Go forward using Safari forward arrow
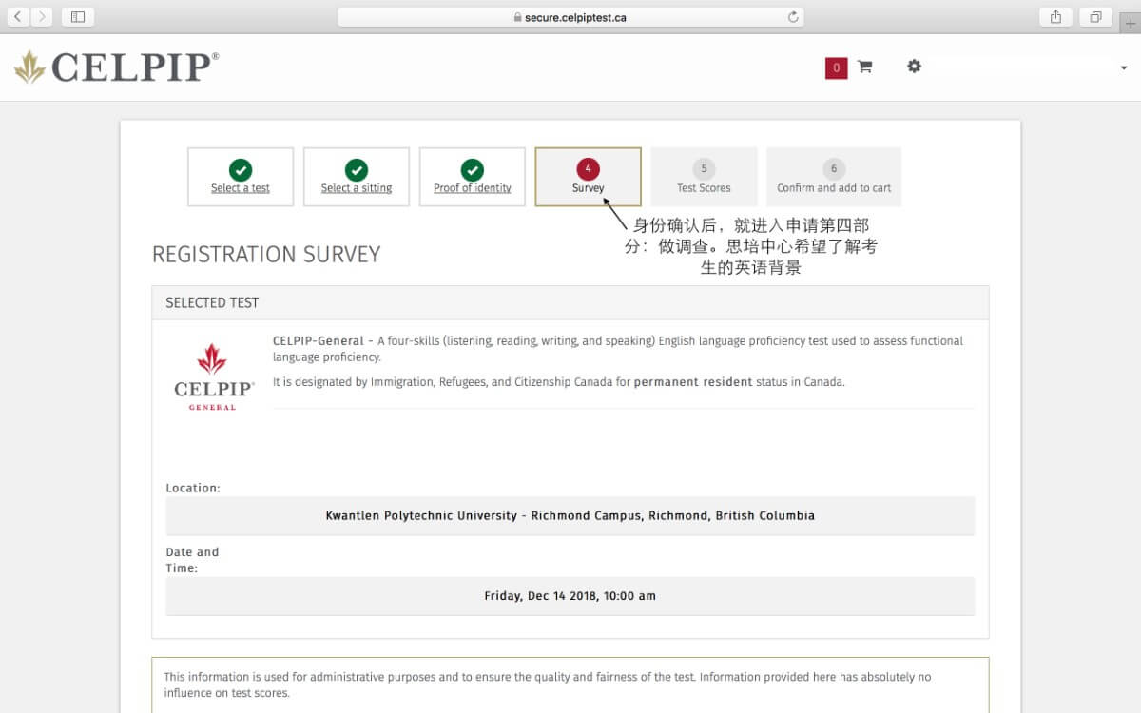Image resolution: width=1141 pixels, height=713 pixels. click(42, 17)
